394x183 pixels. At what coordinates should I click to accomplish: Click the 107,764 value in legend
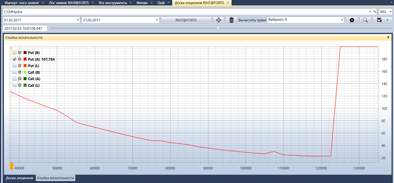tap(48, 59)
